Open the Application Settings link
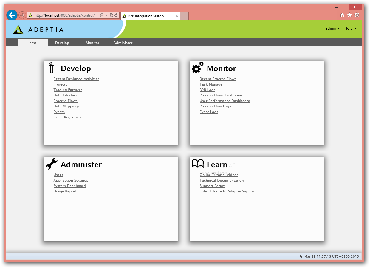Image resolution: width=370 pixels, height=268 pixels. pyautogui.click(x=71, y=181)
